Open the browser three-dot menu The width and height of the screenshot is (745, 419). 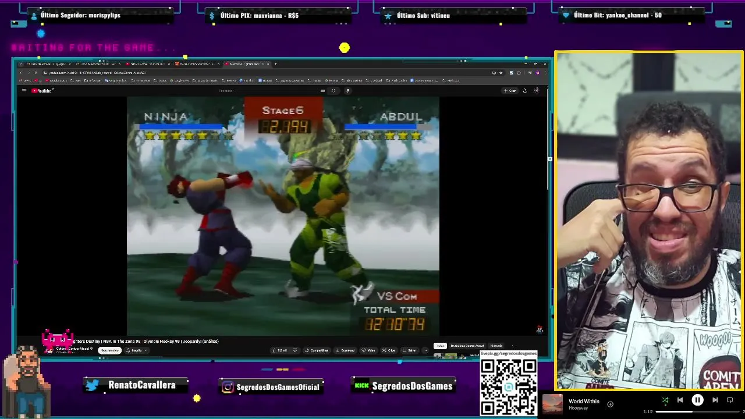pos(545,73)
